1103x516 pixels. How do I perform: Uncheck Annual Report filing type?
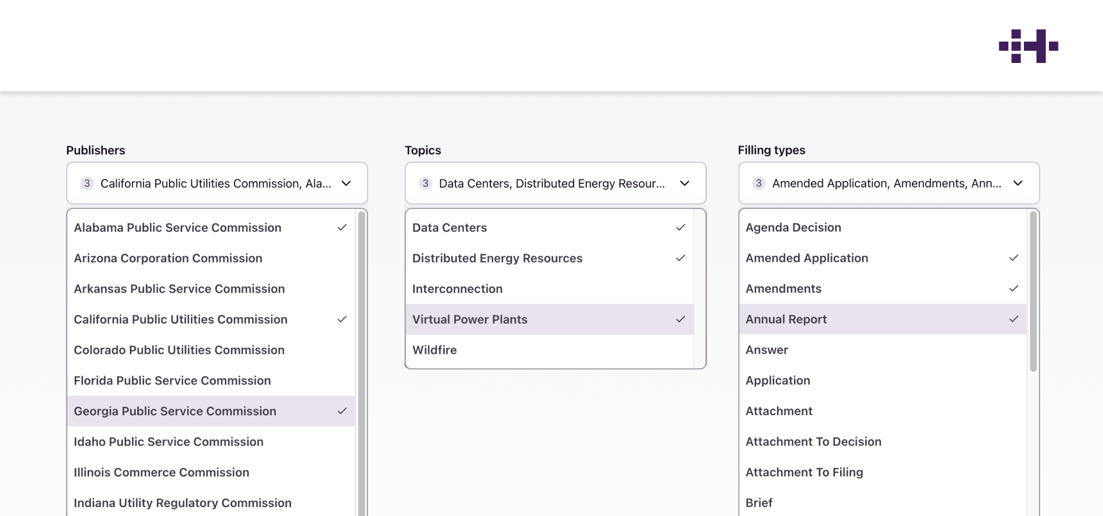883,319
